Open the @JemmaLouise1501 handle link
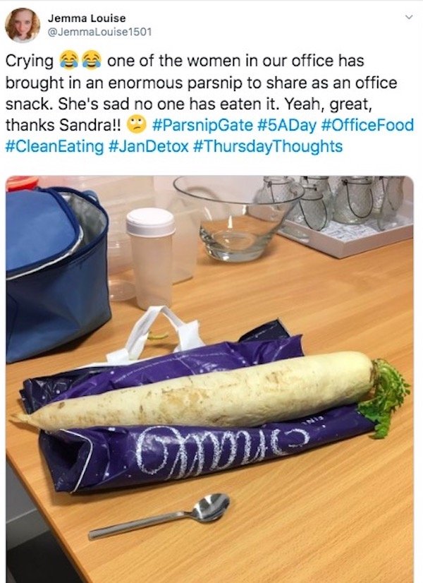Viewport: 423px width, 583px height. pyautogui.click(x=99, y=32)
